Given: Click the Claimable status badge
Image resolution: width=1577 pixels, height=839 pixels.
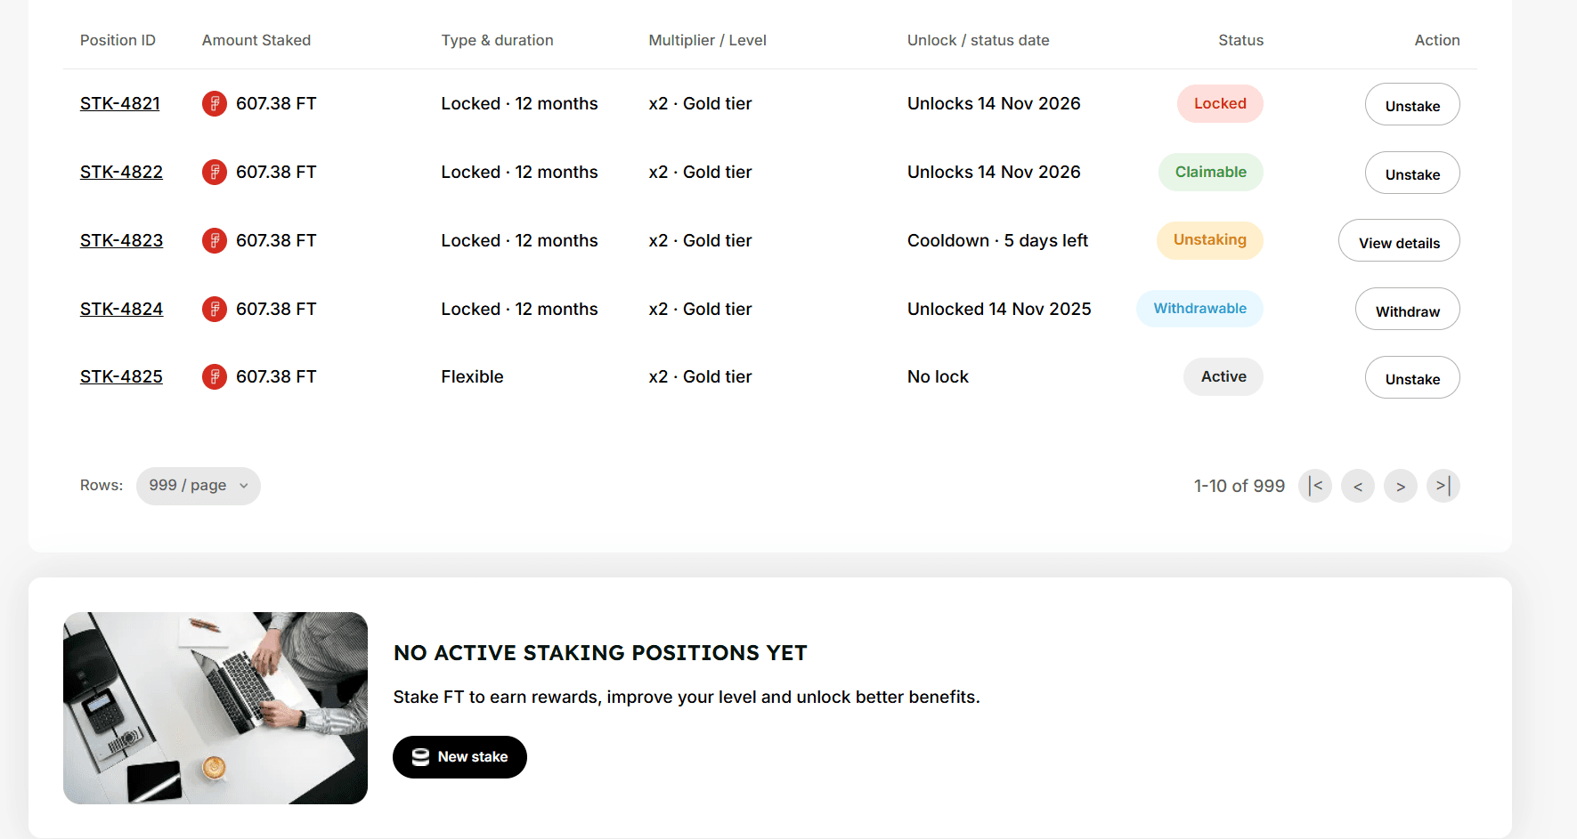Looking at the screenshot, I should coord(1210,172).
